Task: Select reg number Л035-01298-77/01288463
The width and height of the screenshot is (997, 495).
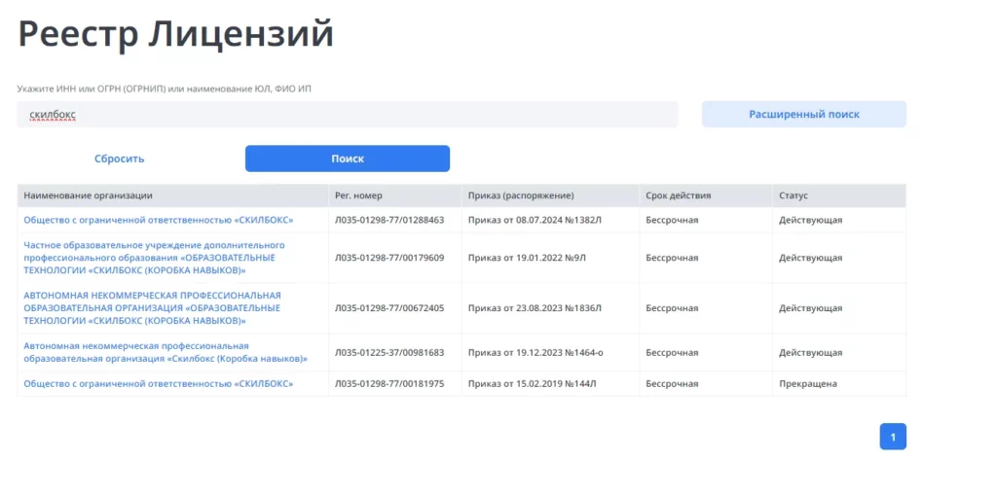Action: 389,220
